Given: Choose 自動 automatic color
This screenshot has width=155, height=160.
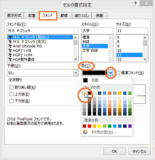Looking at the screenshot, I should tap(107, 80).
